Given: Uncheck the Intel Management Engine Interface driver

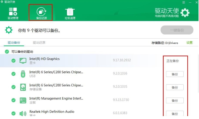Looking at the screenshot, I should (14, 100).
